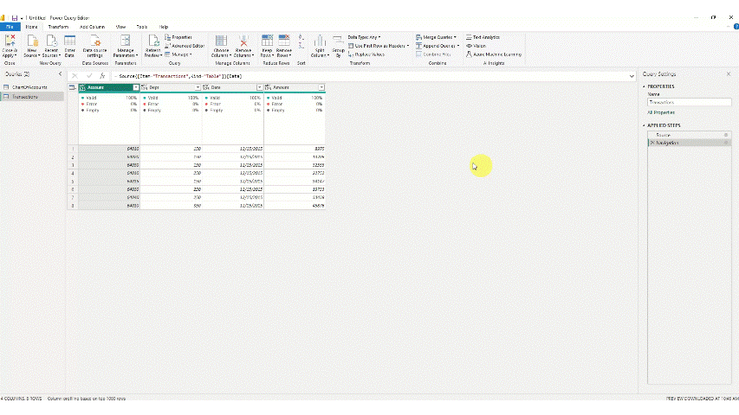Click the query Name input field

tap(689, 103)
